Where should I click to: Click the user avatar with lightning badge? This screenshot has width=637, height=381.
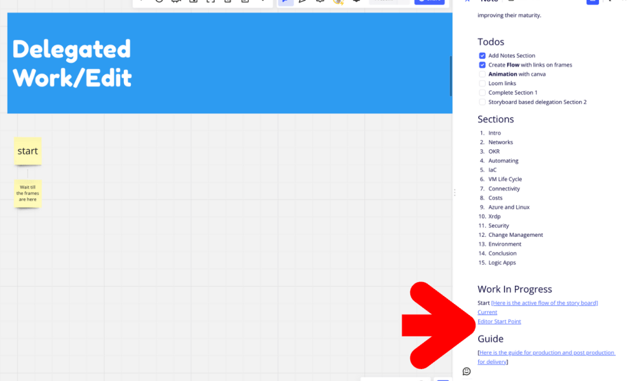[x=338, y=2]
